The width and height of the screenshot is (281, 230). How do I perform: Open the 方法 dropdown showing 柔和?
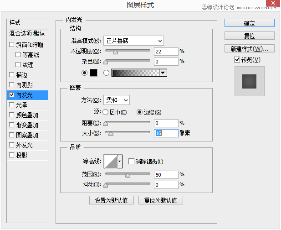[117, 100]
